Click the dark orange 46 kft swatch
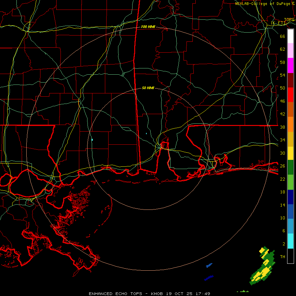Viewport: 296px width, 296px height. coord(290,109)
